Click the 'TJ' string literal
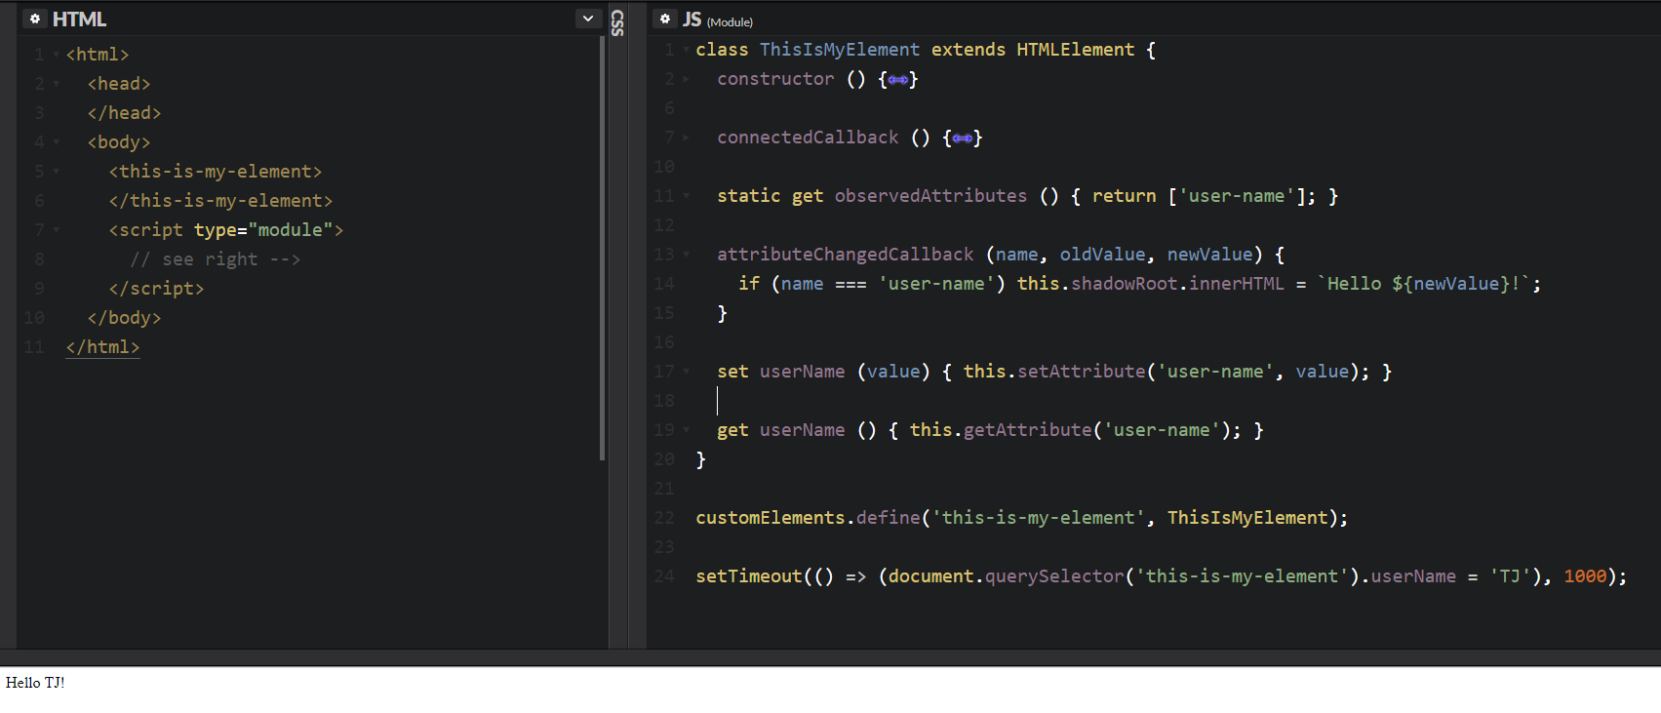Viewport: 1661px width, 713px height. (1510, 576)
